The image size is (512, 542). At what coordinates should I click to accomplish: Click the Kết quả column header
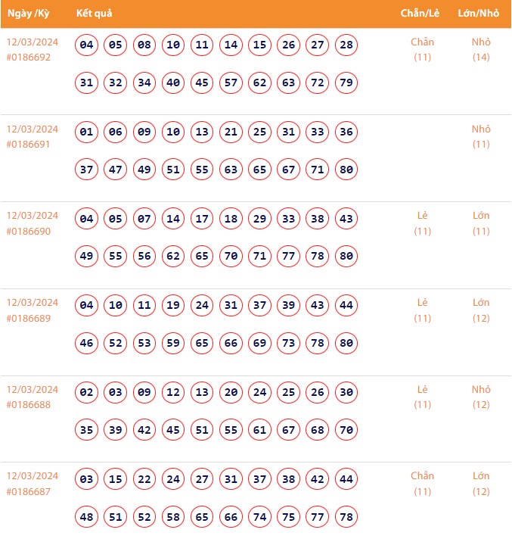95,14
